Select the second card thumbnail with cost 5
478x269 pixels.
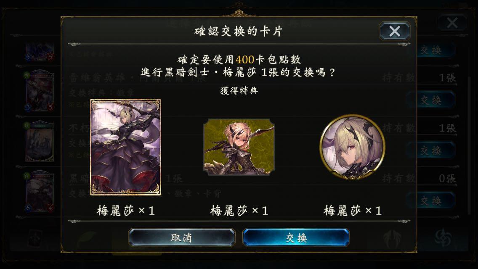click(x=40, y=91)
